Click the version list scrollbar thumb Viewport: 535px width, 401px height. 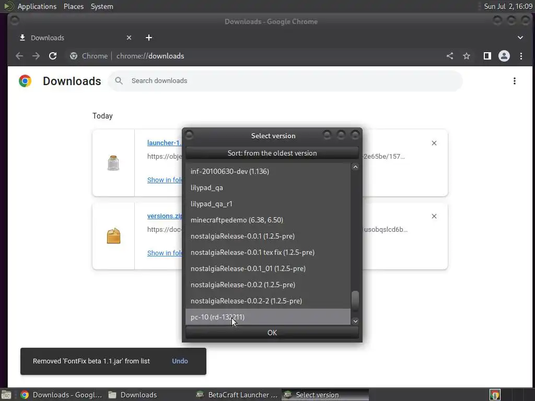coord(355,300)
